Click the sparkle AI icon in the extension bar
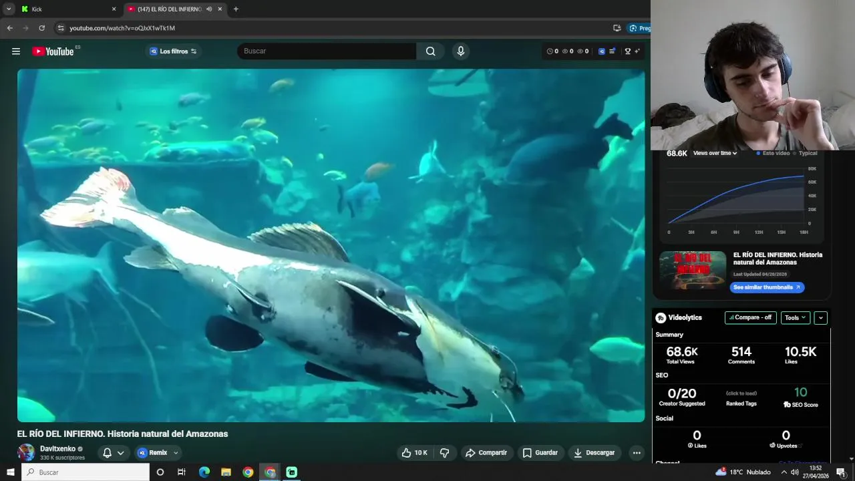 click(637, 51)
